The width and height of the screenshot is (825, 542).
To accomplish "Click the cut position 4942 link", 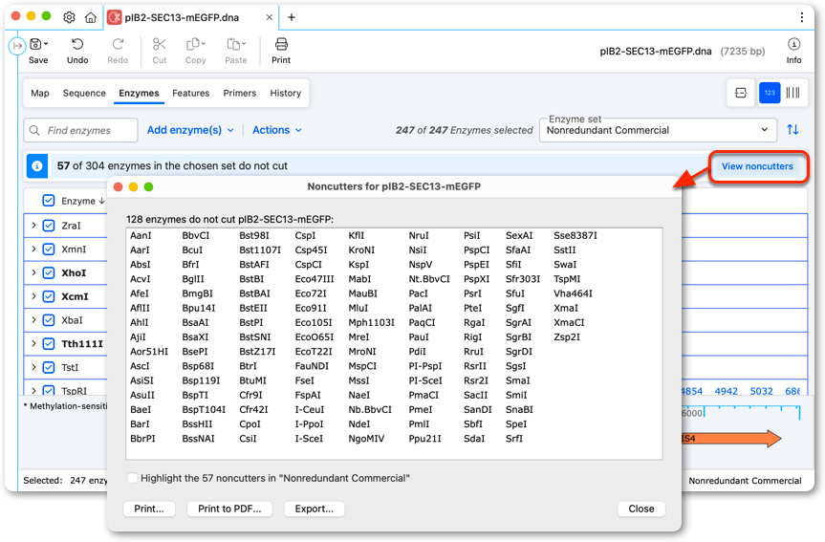I will [727, 391].
